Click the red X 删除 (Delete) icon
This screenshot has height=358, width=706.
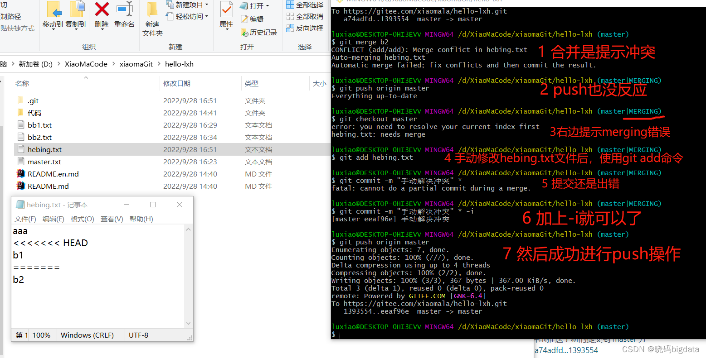(102, 9)
